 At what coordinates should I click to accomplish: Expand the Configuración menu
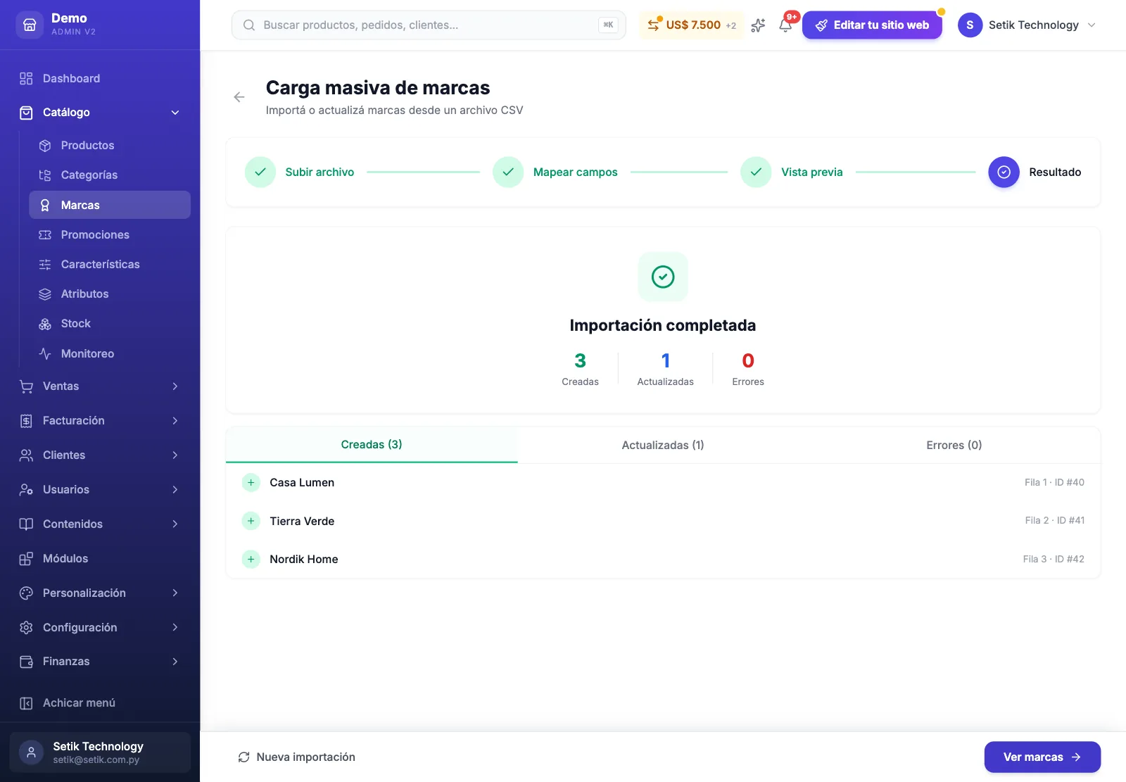pyautogui.click(x=100, y=627)
